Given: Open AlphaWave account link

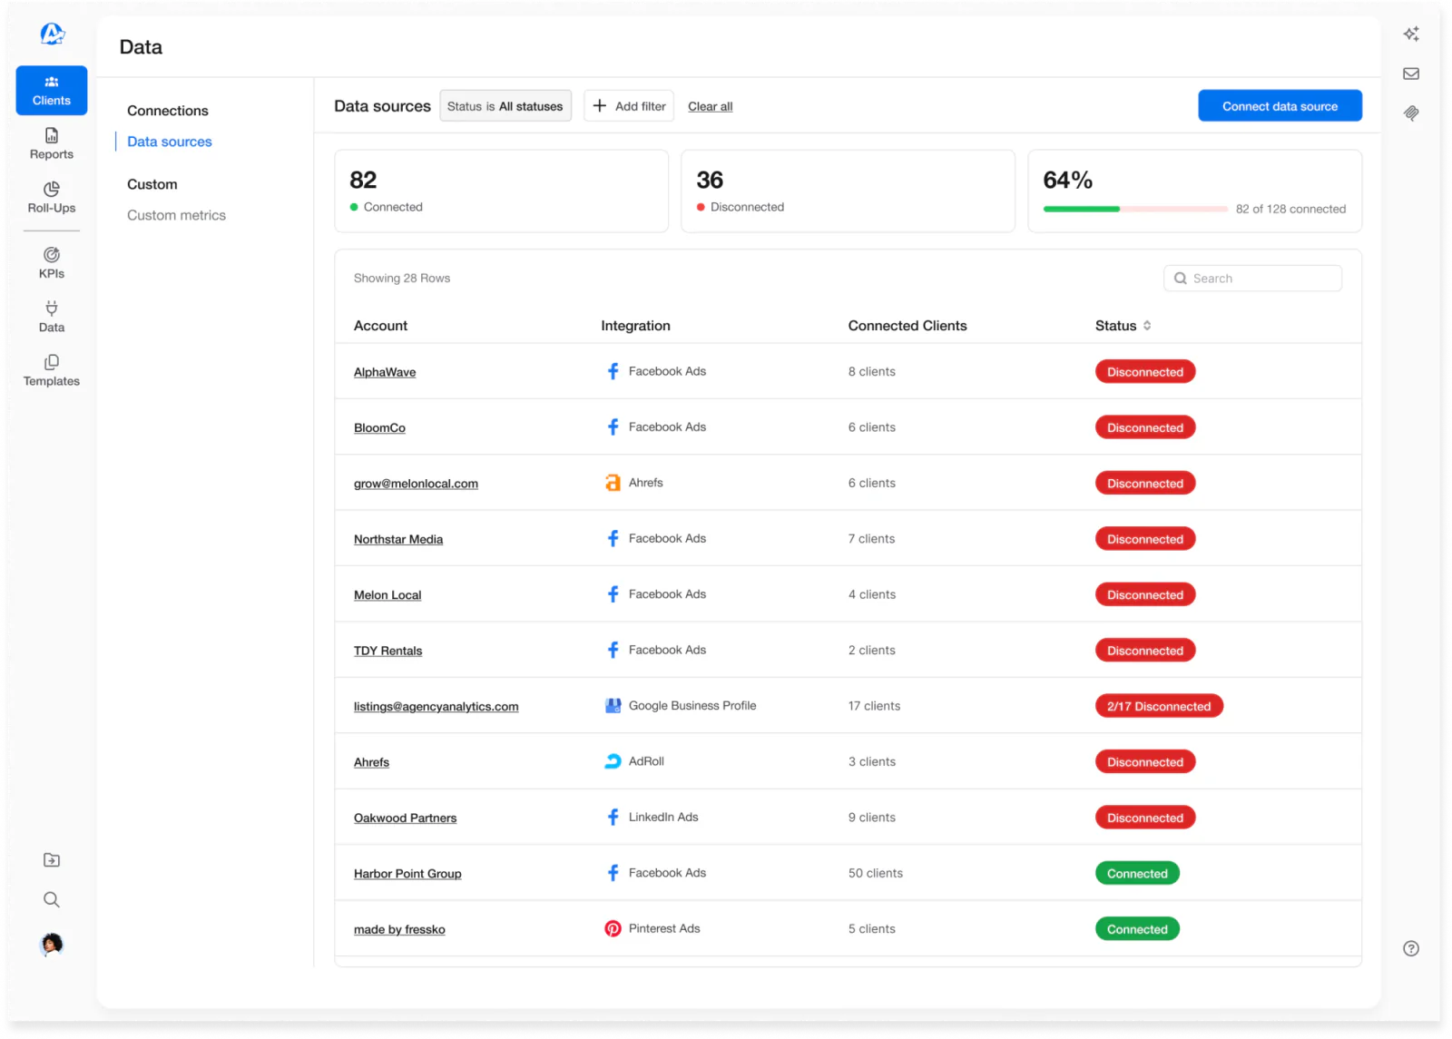Looking at the screenshot, I should (x=385, y=372).
